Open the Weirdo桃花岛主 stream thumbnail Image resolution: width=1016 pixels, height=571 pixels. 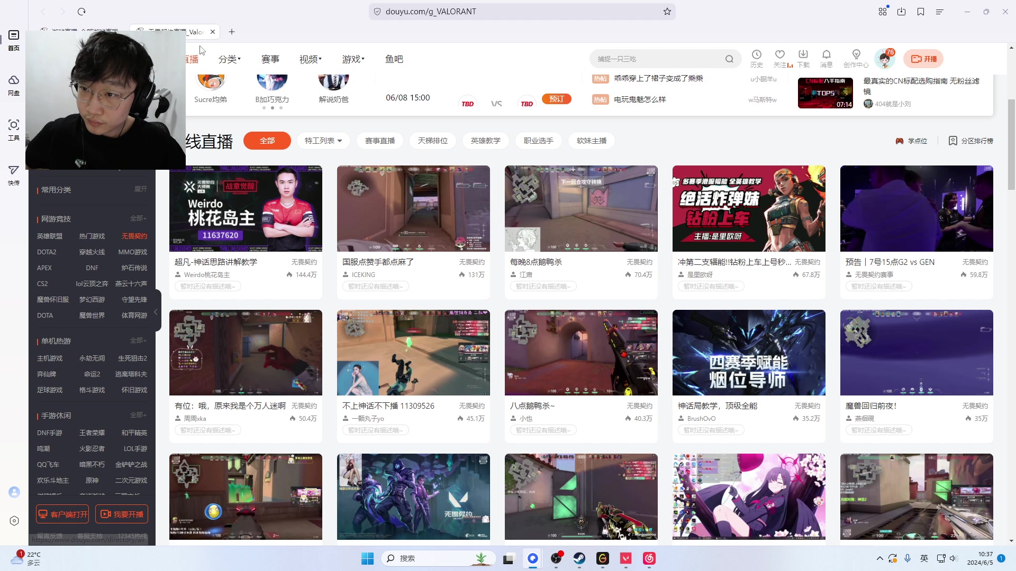tap(246, 209)
